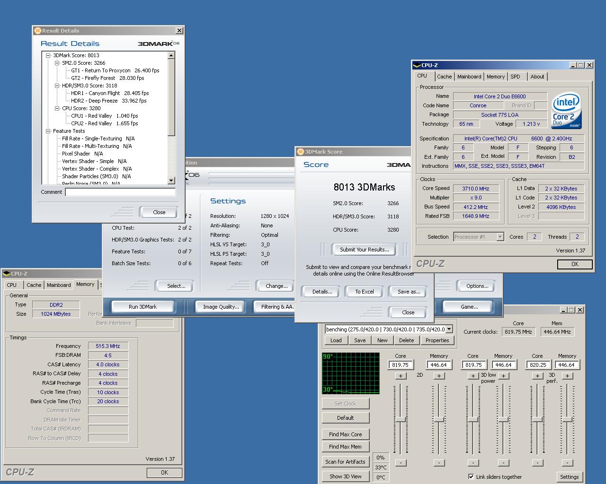
Task: Click the Load profile button
Action: point(336,340)
